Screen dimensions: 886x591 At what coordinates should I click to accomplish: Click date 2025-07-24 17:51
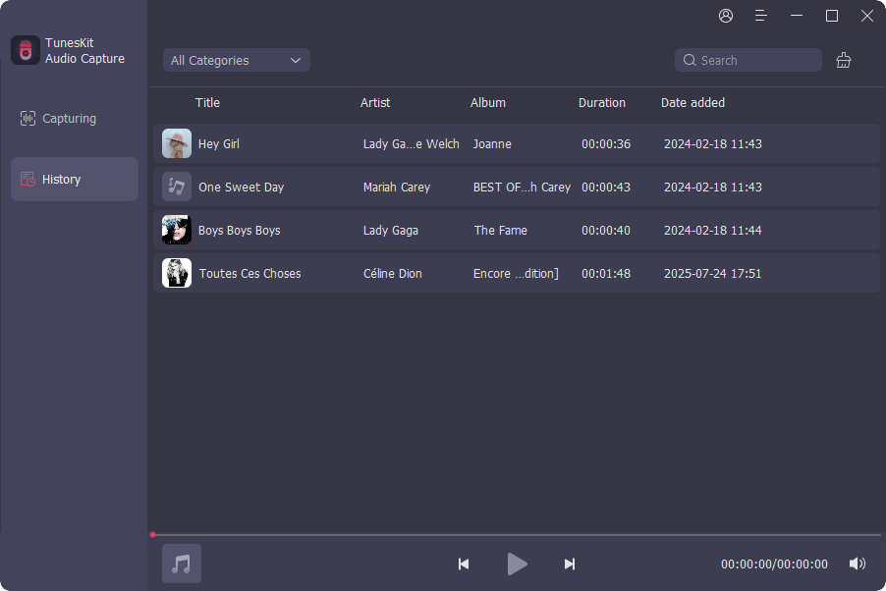pyautogui.click(x=712, y=274)
